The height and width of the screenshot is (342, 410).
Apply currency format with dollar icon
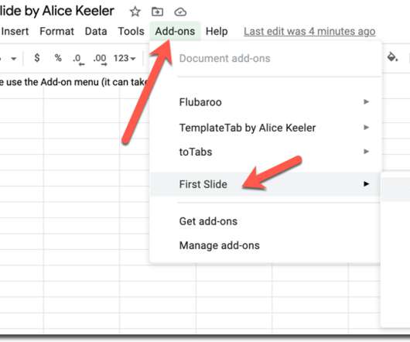(x=37, y=58)
